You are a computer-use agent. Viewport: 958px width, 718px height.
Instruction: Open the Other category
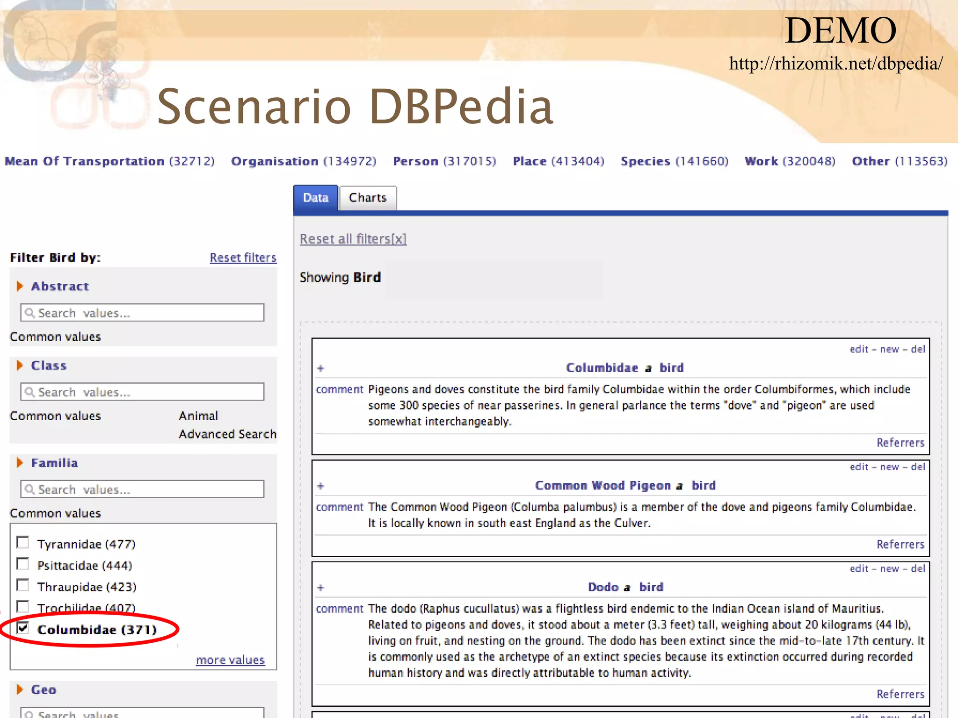point(900,161)
